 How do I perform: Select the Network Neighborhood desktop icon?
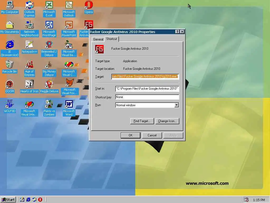click(x=30, y=29)
